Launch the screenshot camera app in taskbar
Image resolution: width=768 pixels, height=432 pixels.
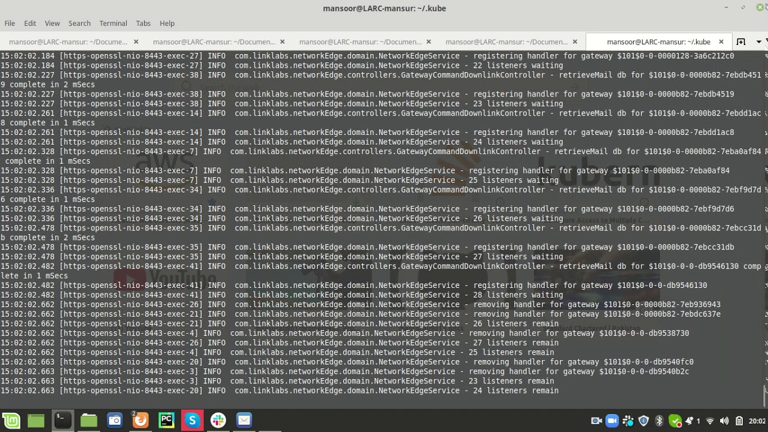pos(115,421)
